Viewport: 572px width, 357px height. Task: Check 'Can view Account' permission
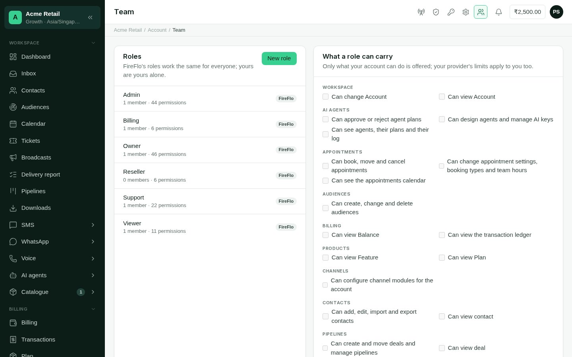click(442, 97)
